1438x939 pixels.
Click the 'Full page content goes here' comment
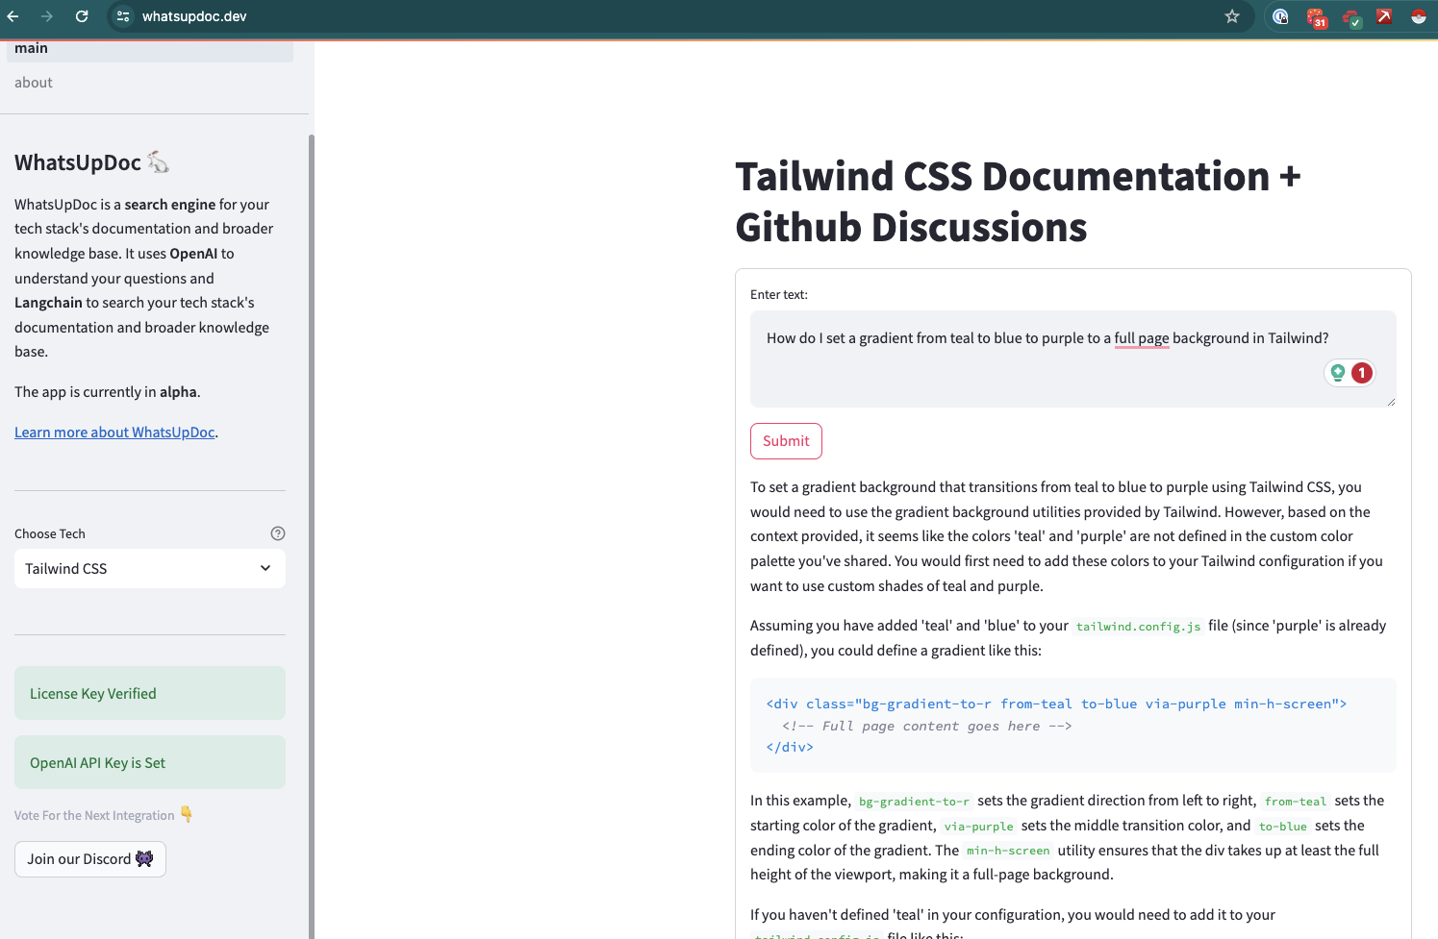(927, 726)
